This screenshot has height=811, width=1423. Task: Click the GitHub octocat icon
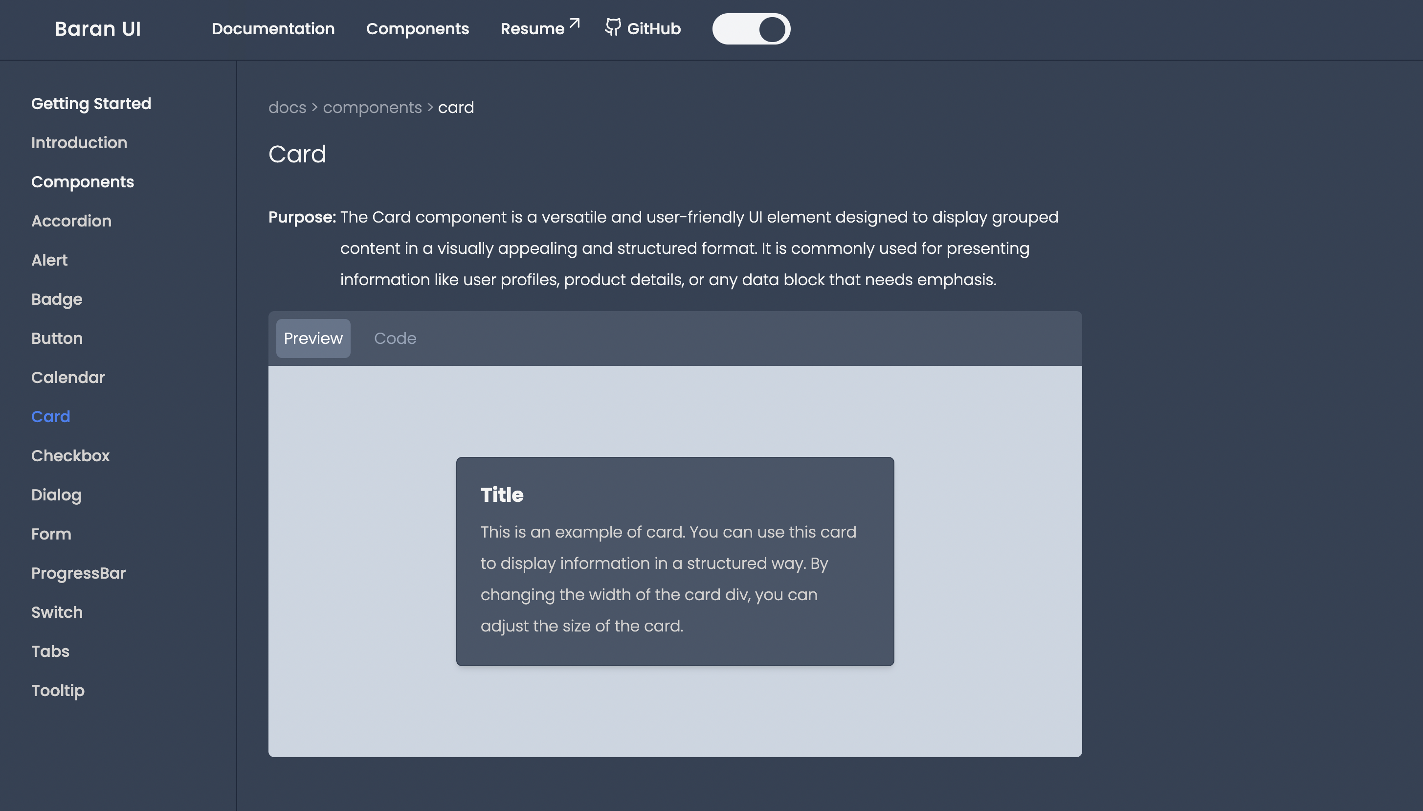pos(613,27)
